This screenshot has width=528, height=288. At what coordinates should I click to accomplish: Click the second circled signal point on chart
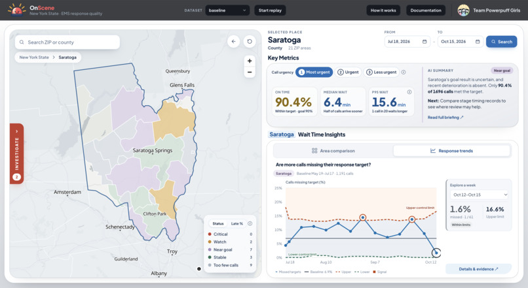tap(412, 219)
